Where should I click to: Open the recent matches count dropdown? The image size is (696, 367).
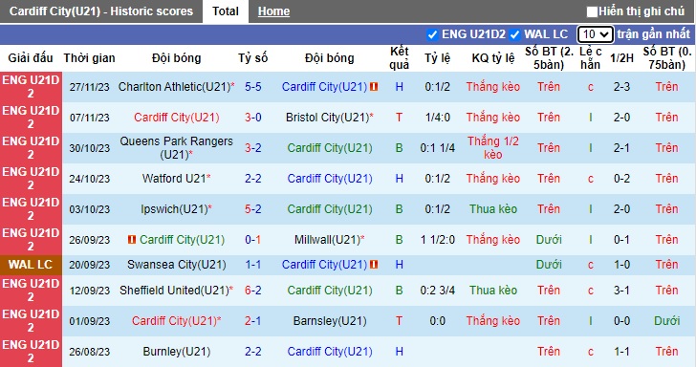[596, 34]
